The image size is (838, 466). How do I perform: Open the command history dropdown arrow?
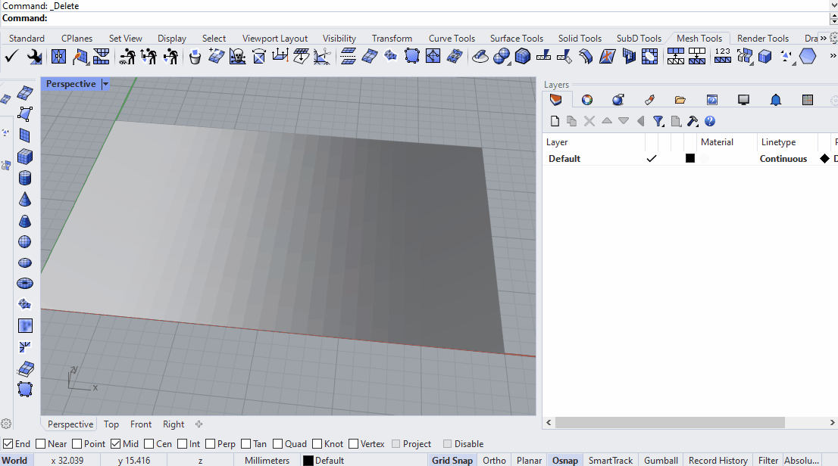click(833, 5)
